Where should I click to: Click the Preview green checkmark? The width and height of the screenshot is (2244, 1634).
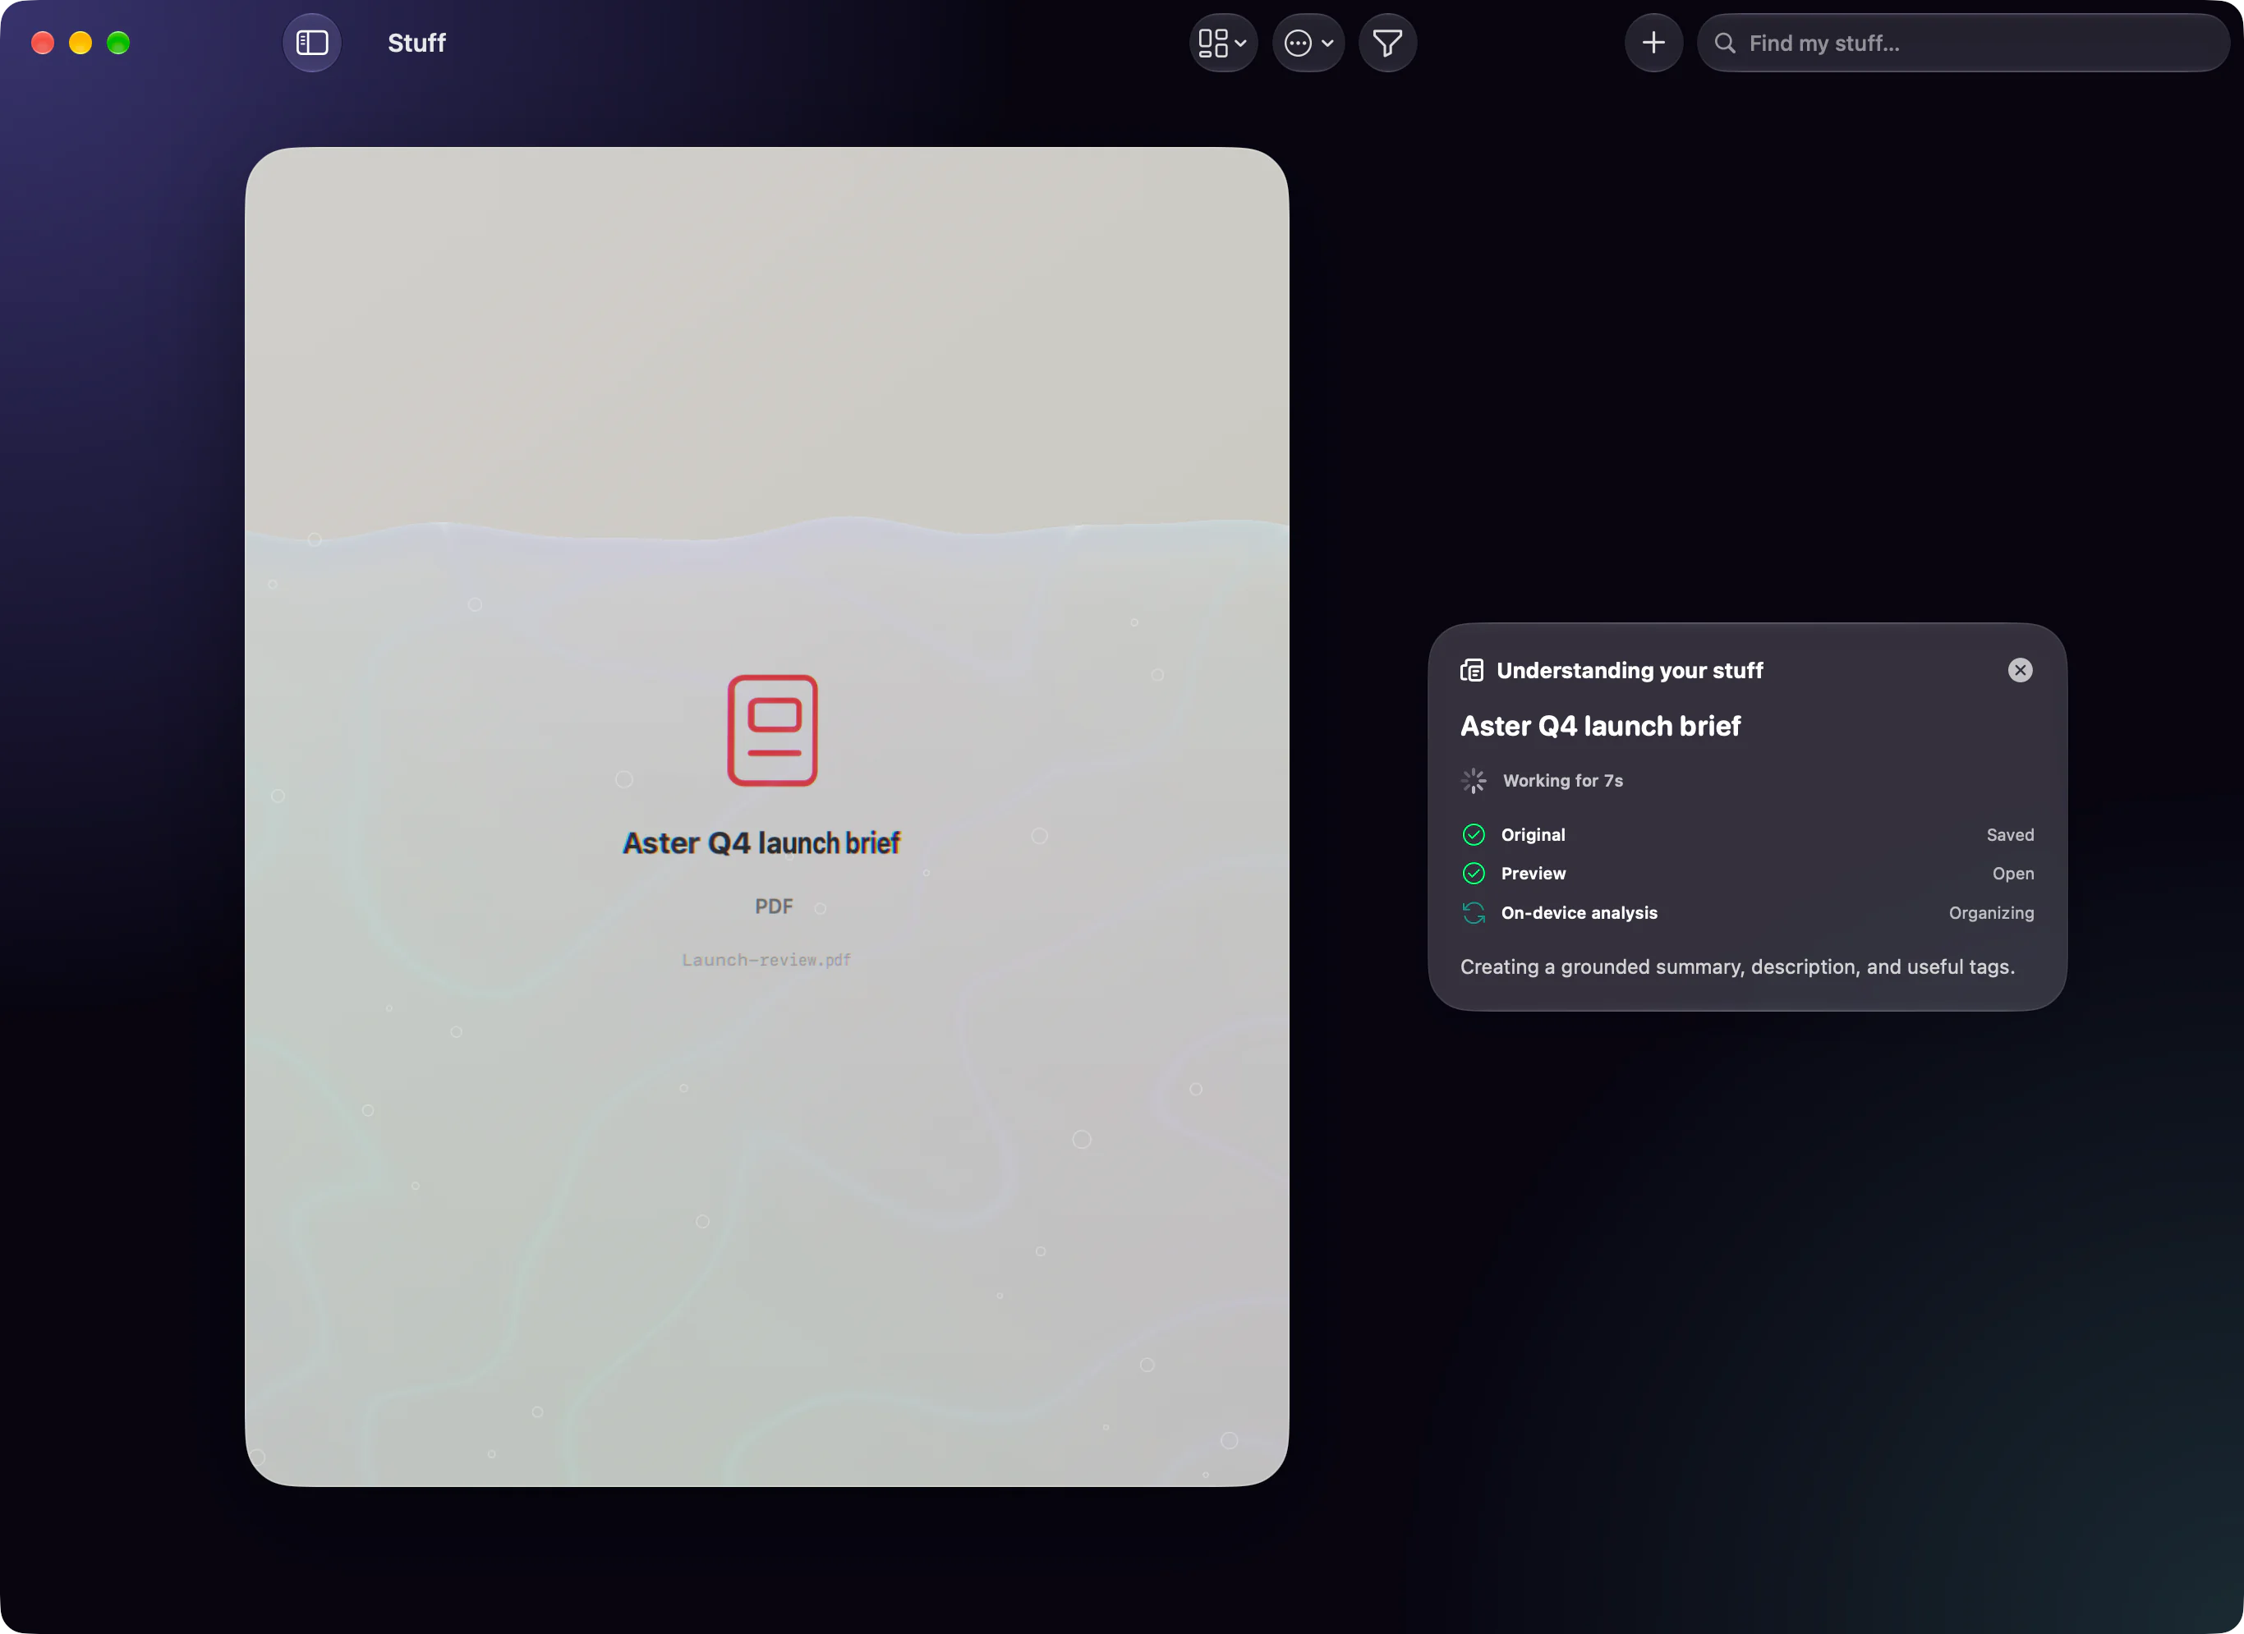pos(1474,872)
